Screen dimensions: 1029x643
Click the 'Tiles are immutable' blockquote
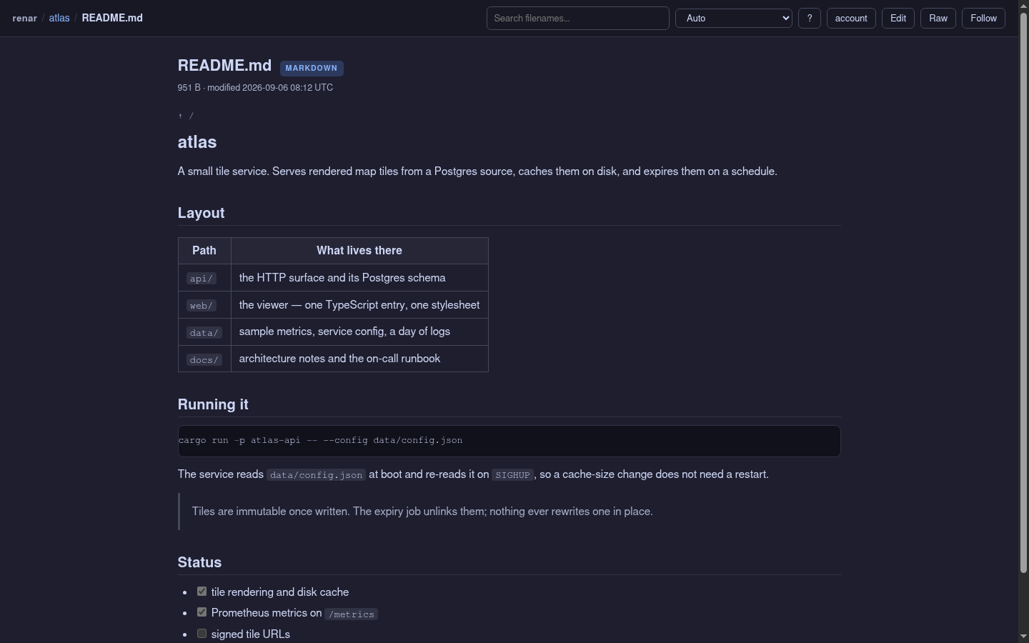[509, 512]
